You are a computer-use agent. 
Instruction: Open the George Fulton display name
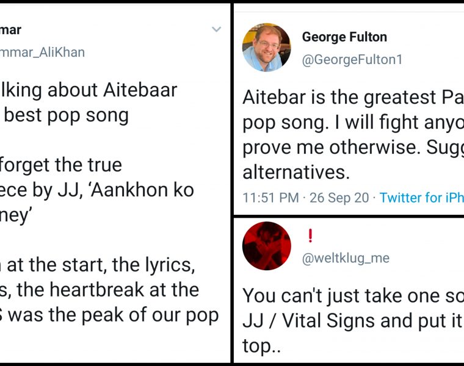[344, 37]
